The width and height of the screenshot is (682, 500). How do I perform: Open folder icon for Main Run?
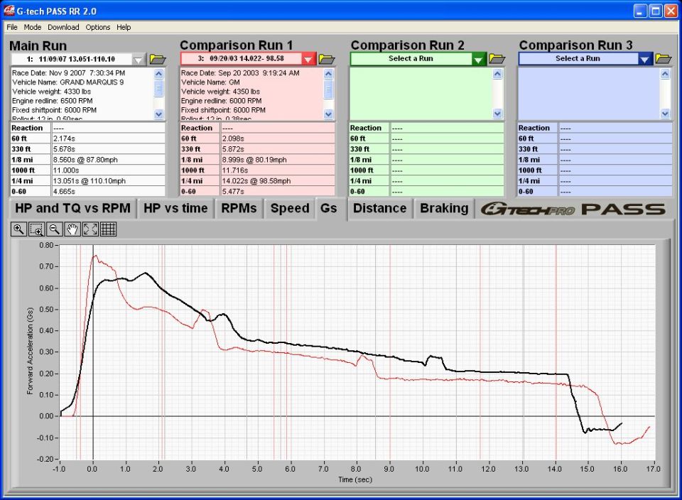158,59
